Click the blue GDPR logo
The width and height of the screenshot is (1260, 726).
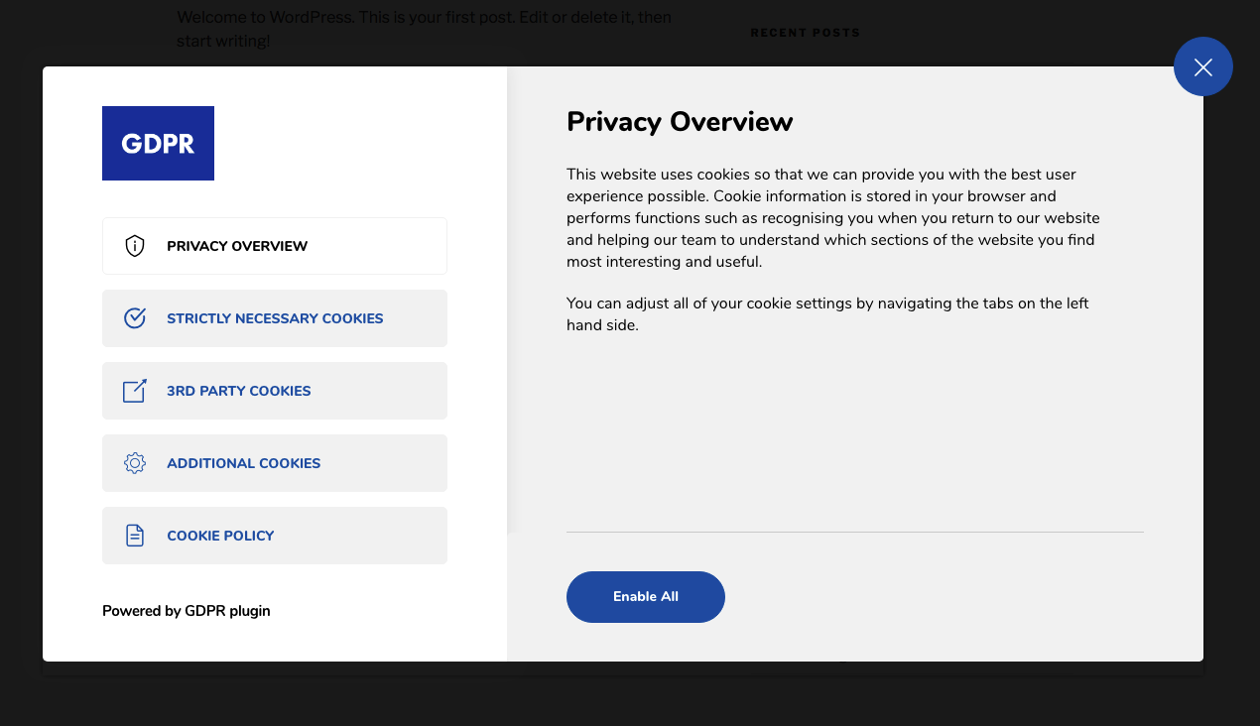(158, 144)
